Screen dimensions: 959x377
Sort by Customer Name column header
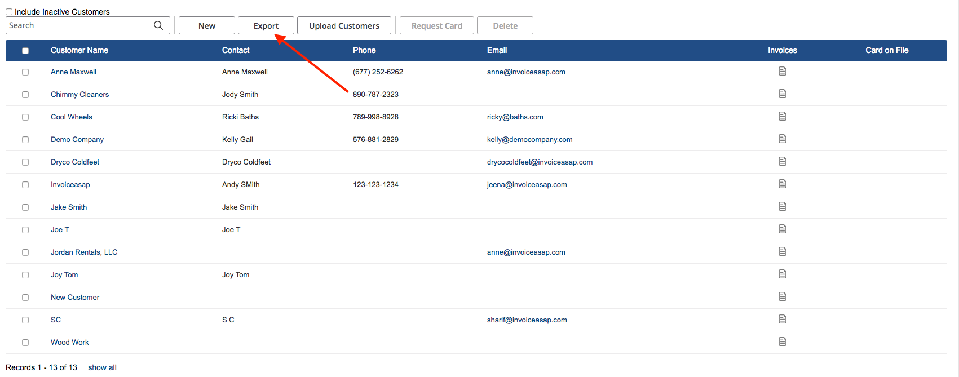coord(79,50)
